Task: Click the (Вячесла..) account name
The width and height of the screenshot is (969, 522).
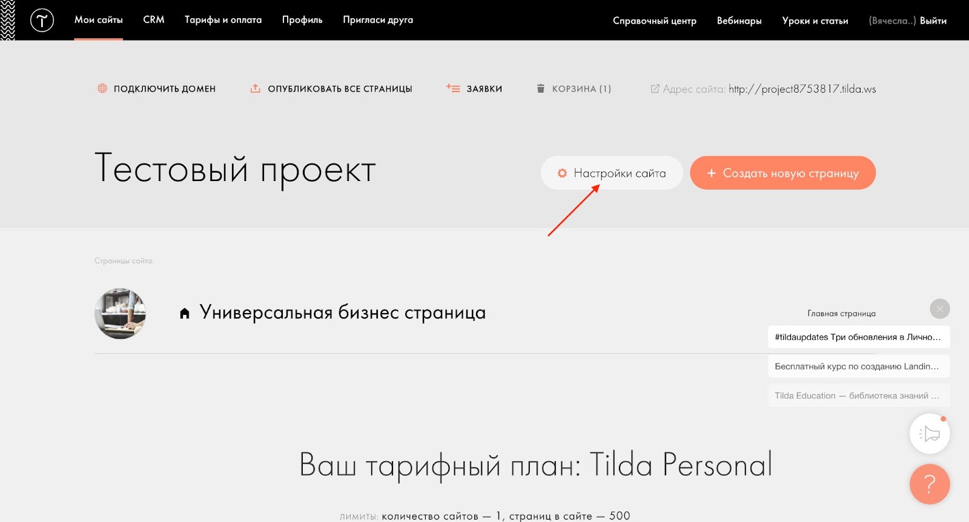Action: pos(892,21)
